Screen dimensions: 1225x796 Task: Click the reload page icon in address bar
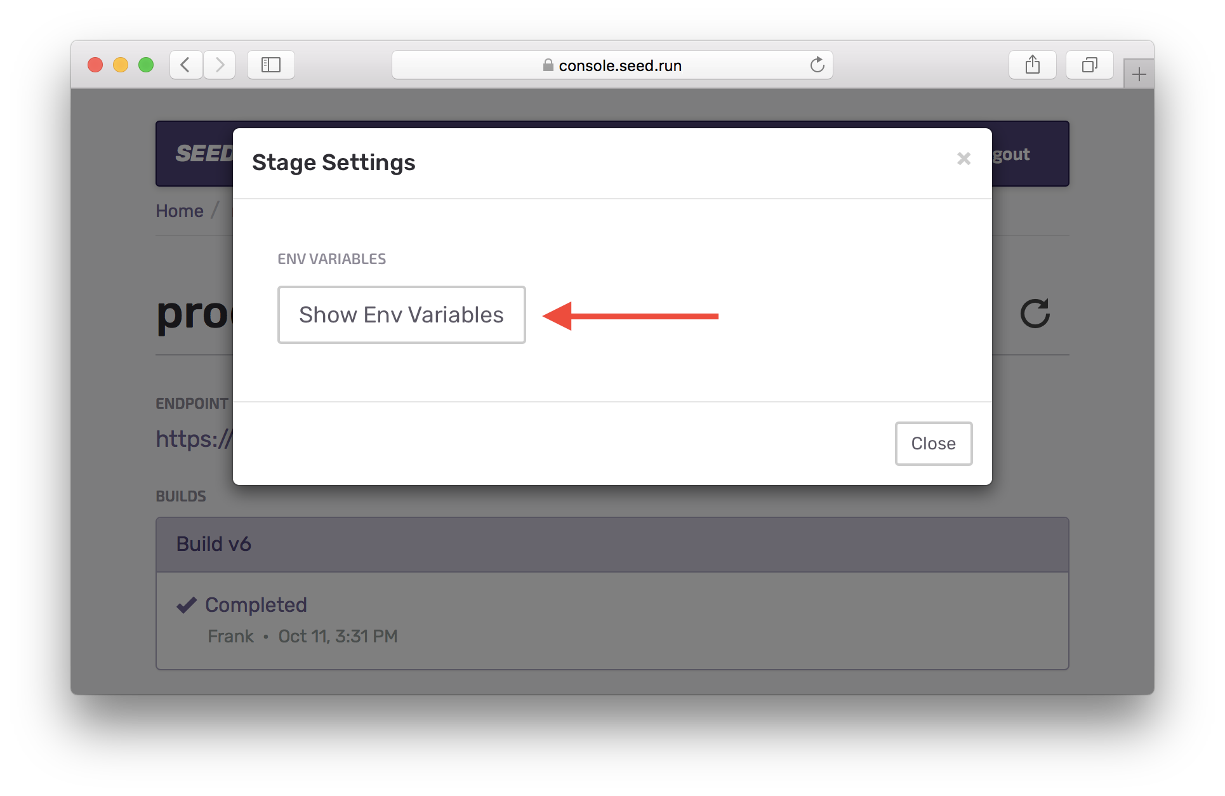tap(817, 65)
